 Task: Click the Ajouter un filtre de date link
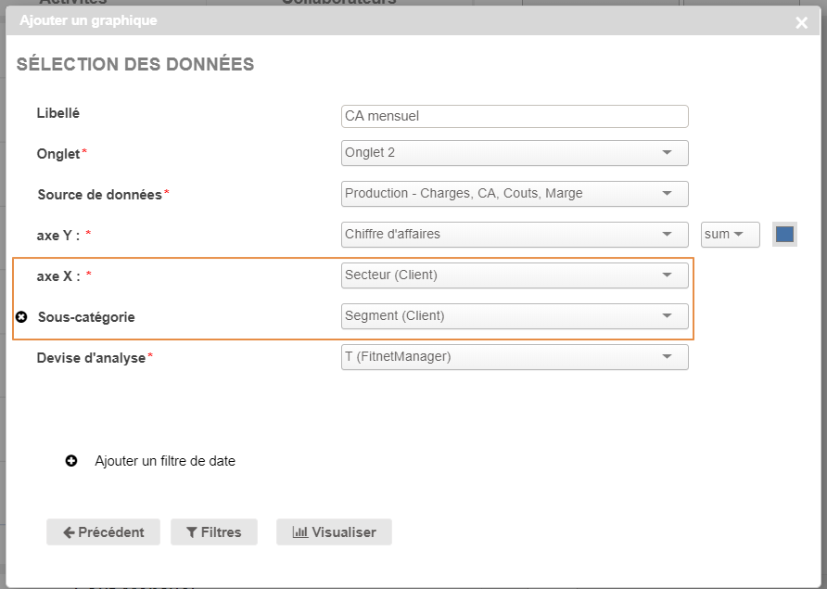165,461
